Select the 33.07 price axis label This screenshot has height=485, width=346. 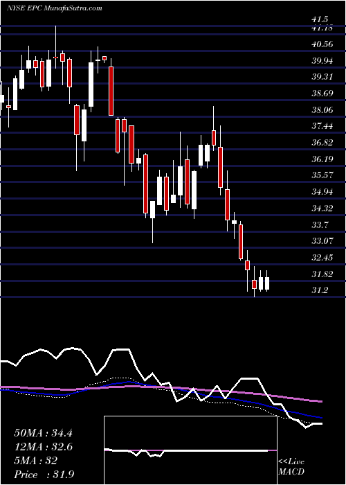(x=322, y=241)
